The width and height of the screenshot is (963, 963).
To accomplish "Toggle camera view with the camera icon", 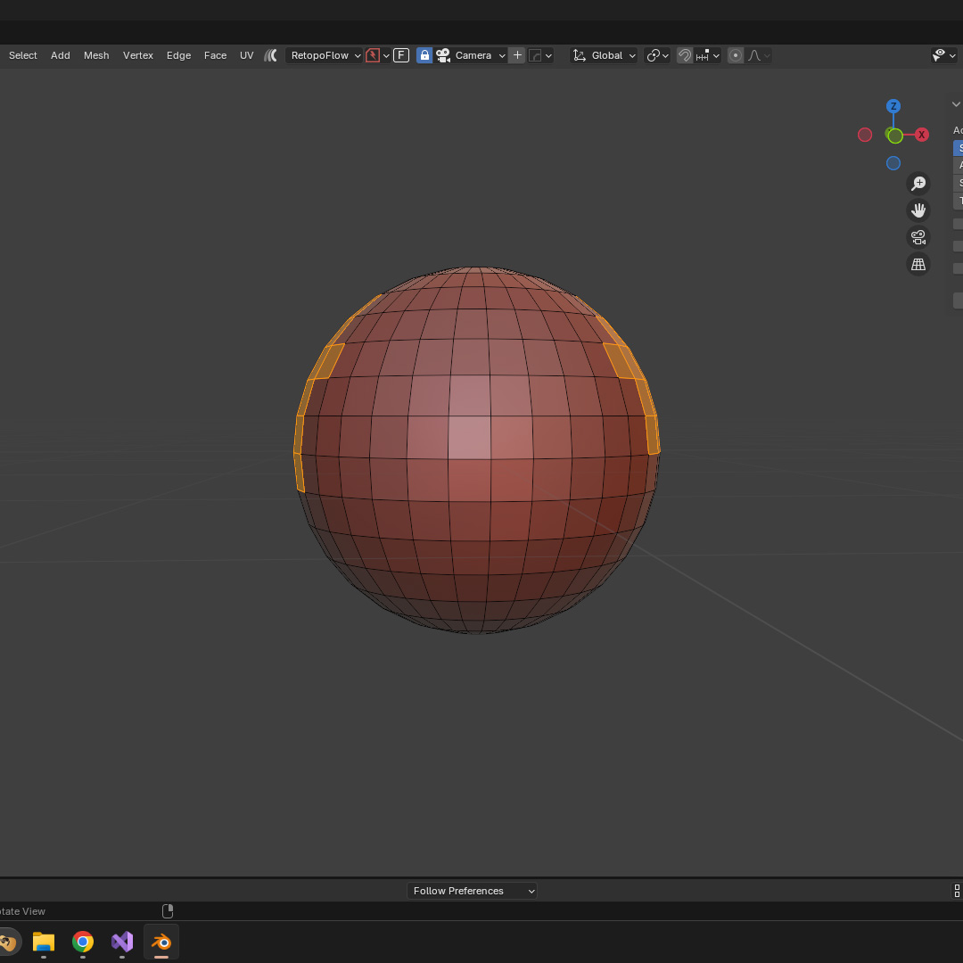I will coord(918,237).
